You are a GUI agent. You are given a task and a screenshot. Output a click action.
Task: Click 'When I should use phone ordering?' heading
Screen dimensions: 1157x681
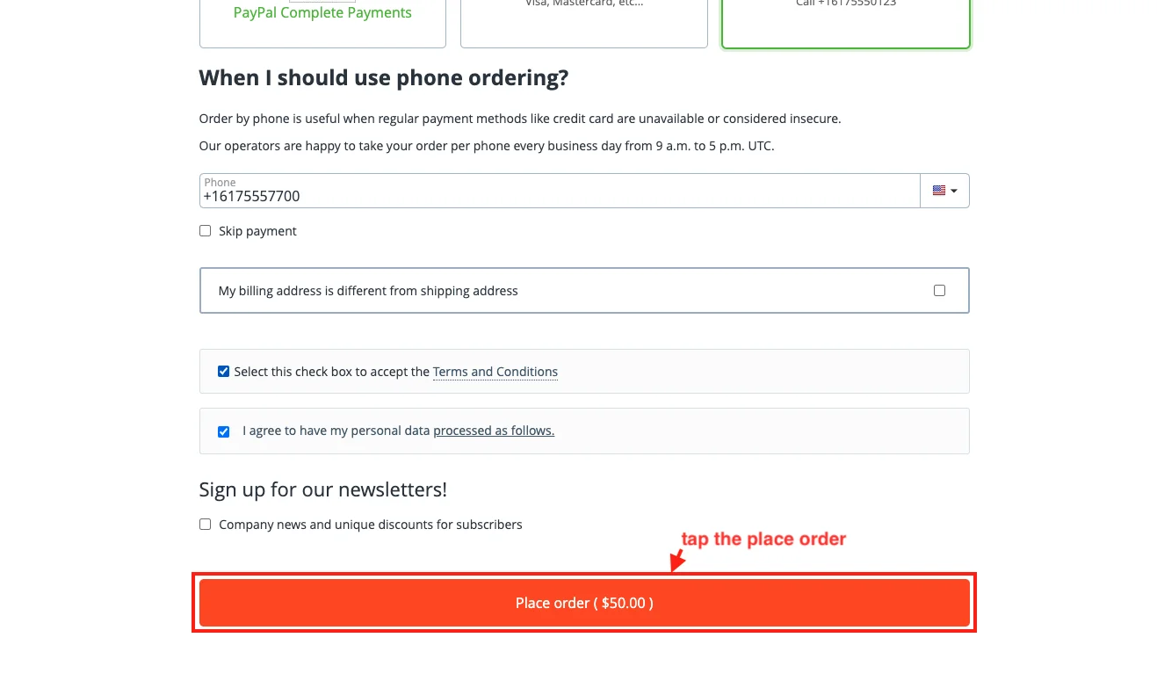coord(383,78)
